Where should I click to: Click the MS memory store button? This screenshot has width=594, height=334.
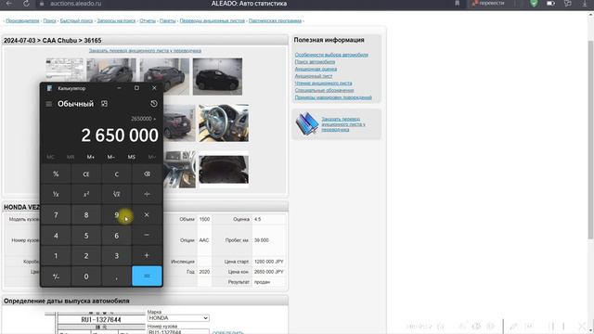[x=132, y=157]
